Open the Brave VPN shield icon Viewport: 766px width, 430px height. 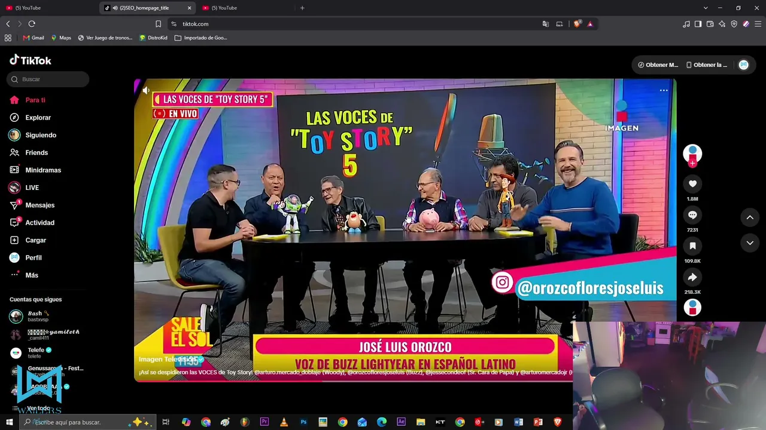pos(734,24)
